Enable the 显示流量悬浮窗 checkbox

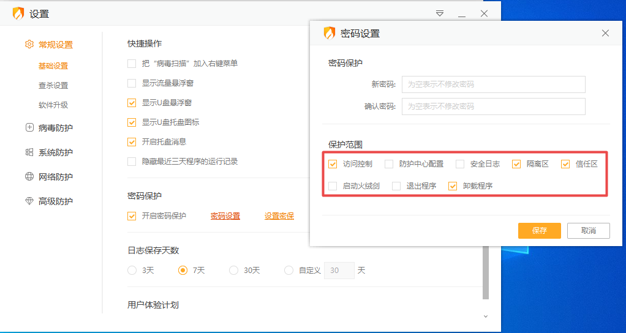pos(132,83)
